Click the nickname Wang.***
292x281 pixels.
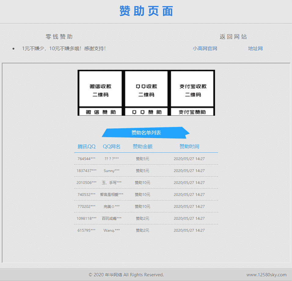[x=111, y=230]
